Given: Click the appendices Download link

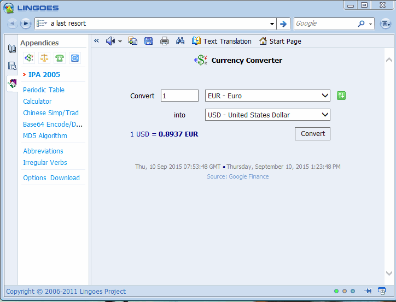Looking at the screenshot, I should coord(65,177).
